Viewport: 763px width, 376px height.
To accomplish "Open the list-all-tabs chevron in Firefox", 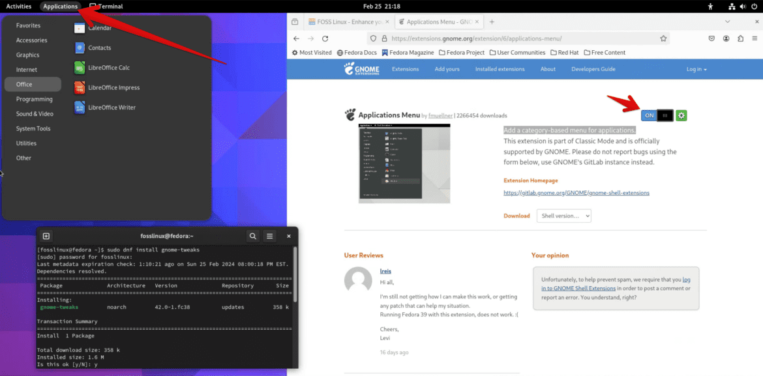I will click(728, 21).
